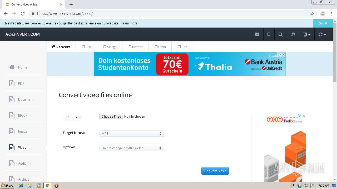Click the Video camera icon

click(12, 147)
